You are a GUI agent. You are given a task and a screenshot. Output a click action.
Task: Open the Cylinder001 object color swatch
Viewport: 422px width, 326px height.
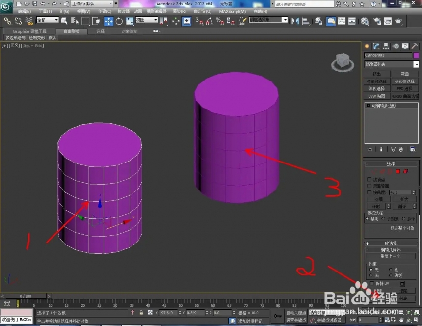click(416, 55)
